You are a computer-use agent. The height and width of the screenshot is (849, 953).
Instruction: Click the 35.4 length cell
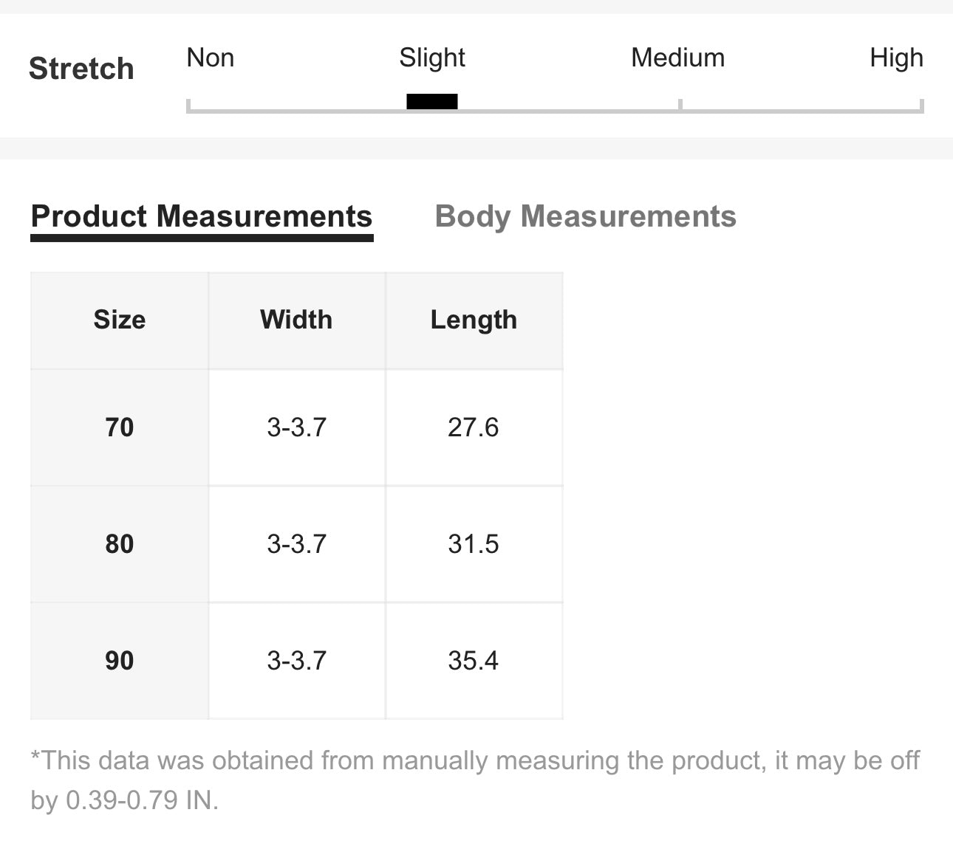tap(474, 661)
